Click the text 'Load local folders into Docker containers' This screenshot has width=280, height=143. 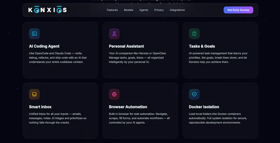click(x=215, y=114)
